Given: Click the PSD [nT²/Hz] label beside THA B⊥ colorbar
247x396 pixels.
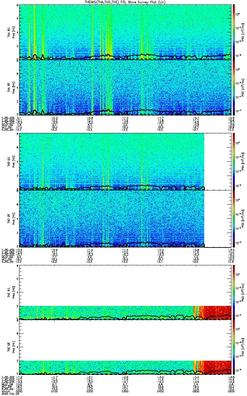Looking at the screenshot, I should pyautogui.click(x=243, y=32).
